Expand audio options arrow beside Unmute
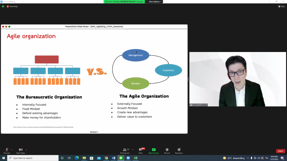Screen dimensions: 287x161 pyautogui.click(x=12, y=150)
